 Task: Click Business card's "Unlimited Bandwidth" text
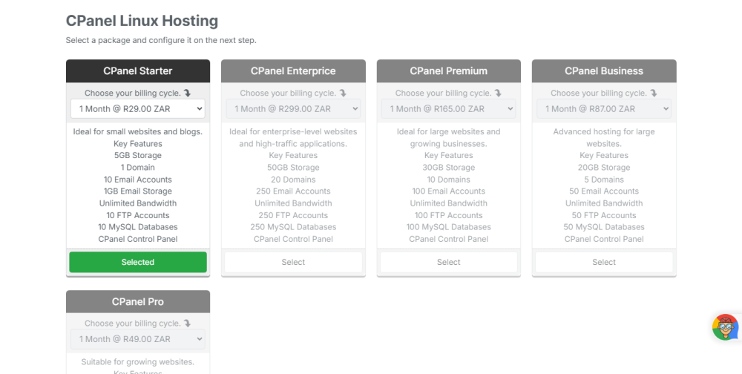tap(604, 203)
